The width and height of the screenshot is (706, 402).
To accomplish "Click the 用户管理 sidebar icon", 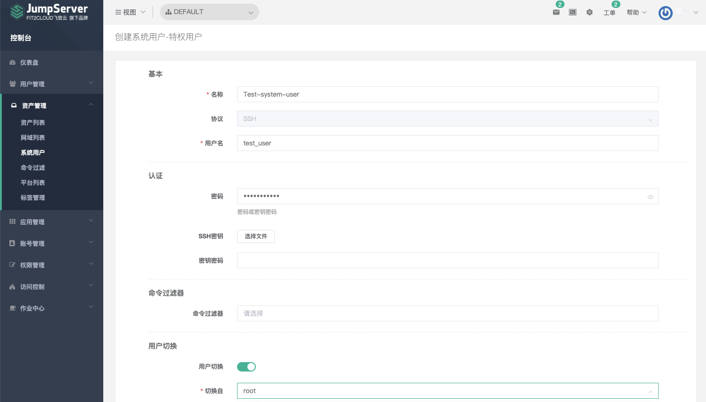I will tap(12, 83).
